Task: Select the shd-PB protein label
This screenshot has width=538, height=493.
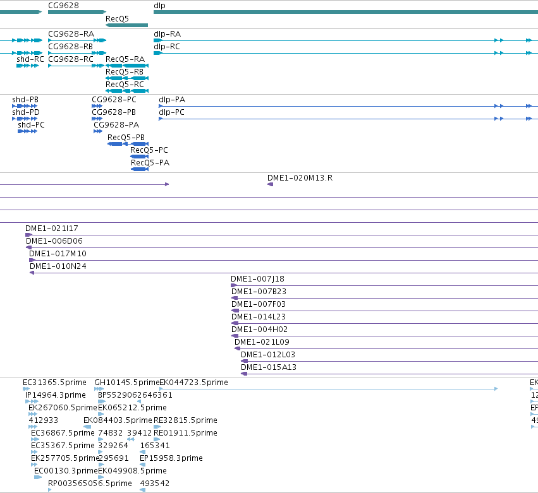Action: [x=25, y=100]
